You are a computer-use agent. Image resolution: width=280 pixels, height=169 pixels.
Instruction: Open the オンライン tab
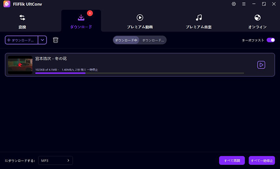click(257, 22)
